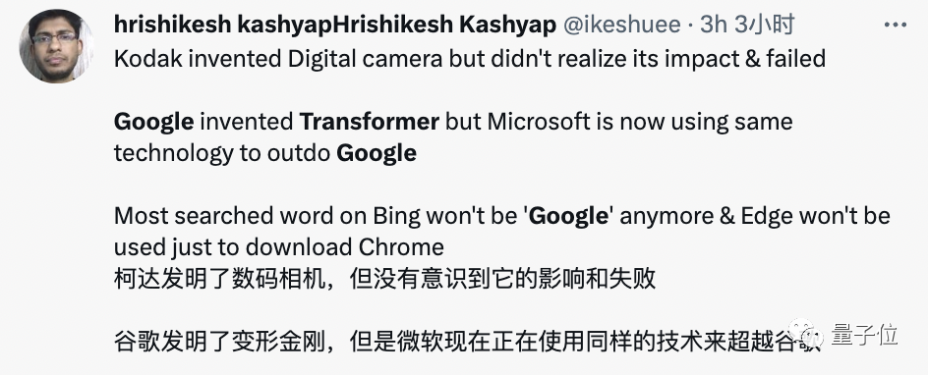The image size is (928, 375).
Task: Click bold Google before 'invented Transformer'
Action: [153, 123]
